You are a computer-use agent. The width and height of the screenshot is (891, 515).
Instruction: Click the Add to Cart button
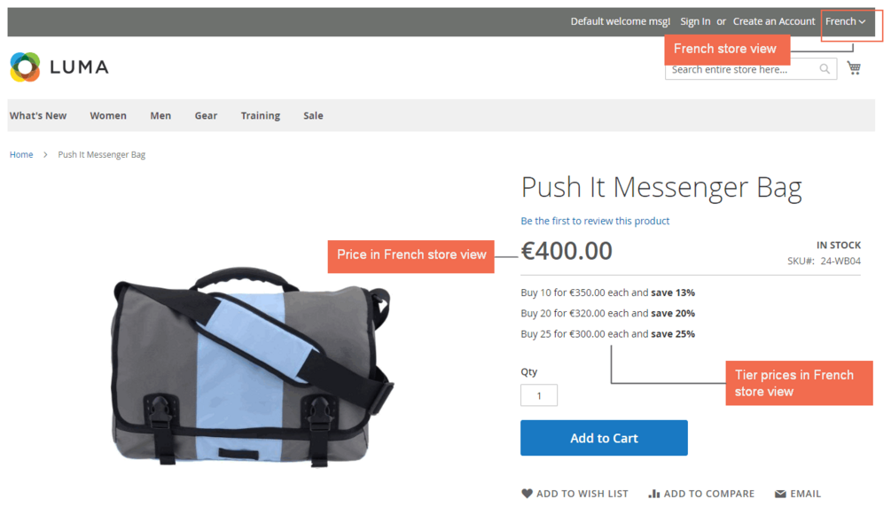(604, 438)
